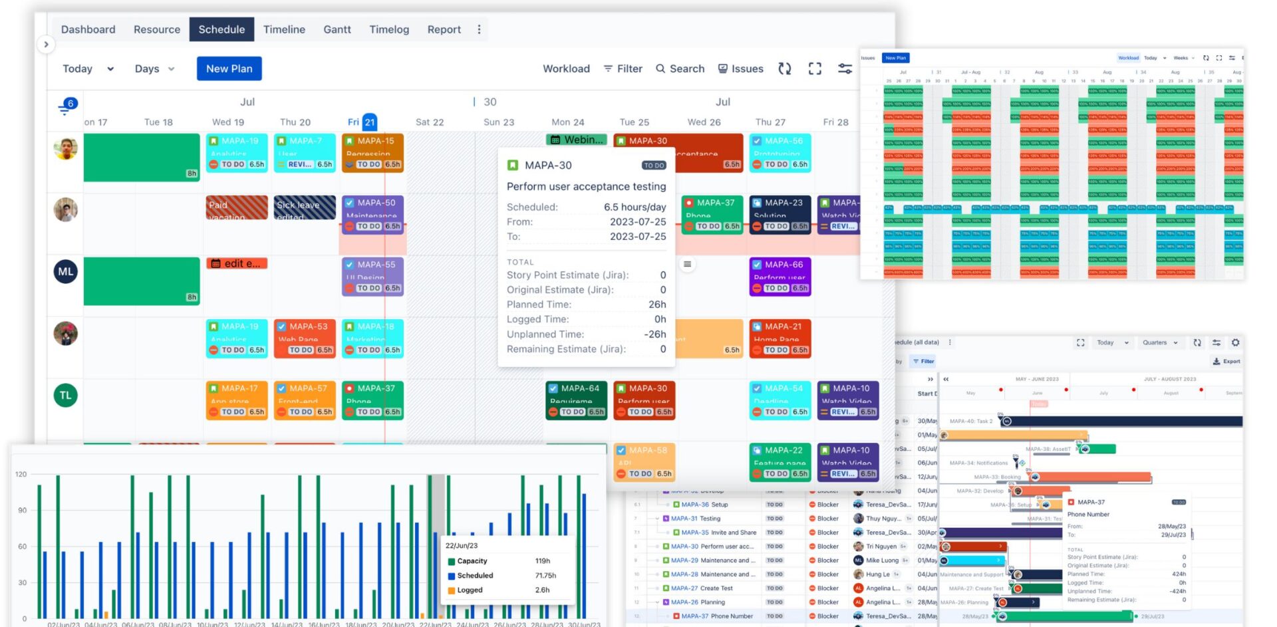Image resolution: width=1277 pixels, height=627 pixels.
Task: Open schedule view settings with the sliders icon
Action: coord(845,68)
